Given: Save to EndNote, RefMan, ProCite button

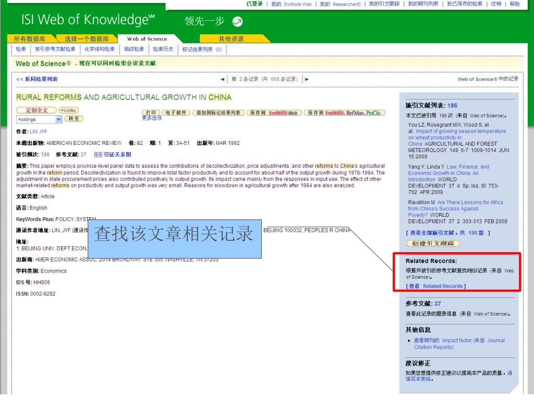Looking at the screenshot, I should click(344, 113).
